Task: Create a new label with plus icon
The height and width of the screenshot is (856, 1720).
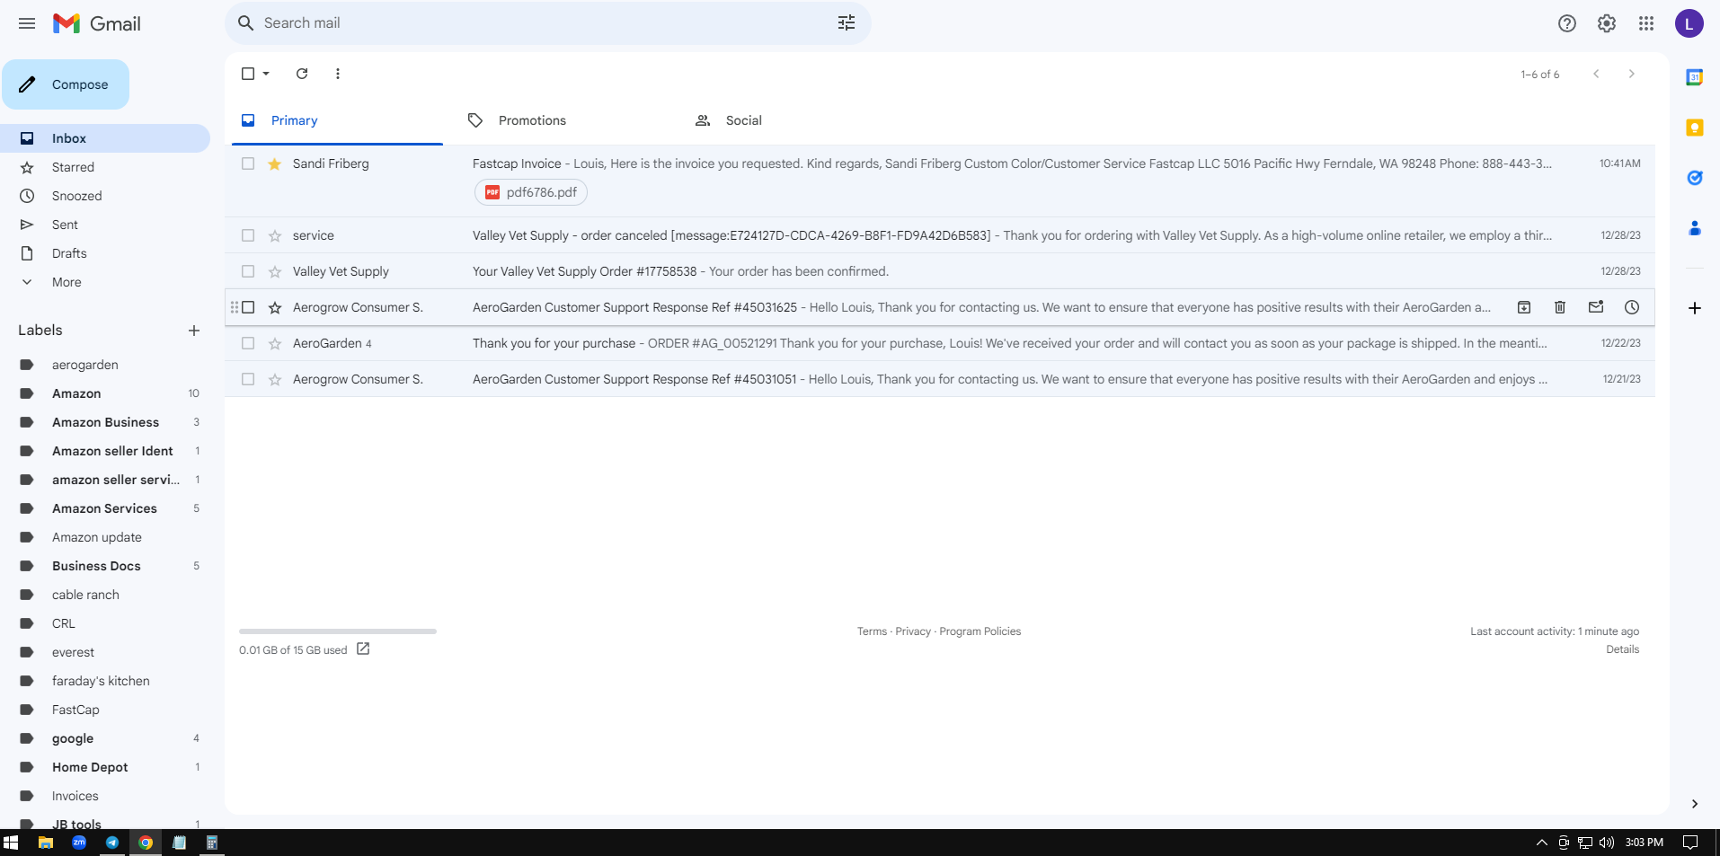Action: (x=194, y=331)
